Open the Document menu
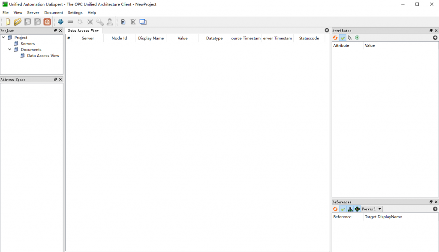 click(54, 12)
